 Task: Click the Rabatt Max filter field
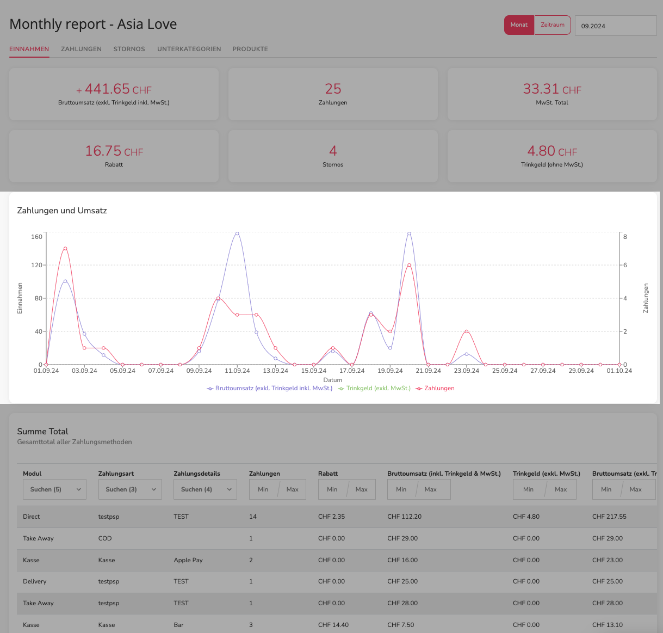(x=361, y=489)
